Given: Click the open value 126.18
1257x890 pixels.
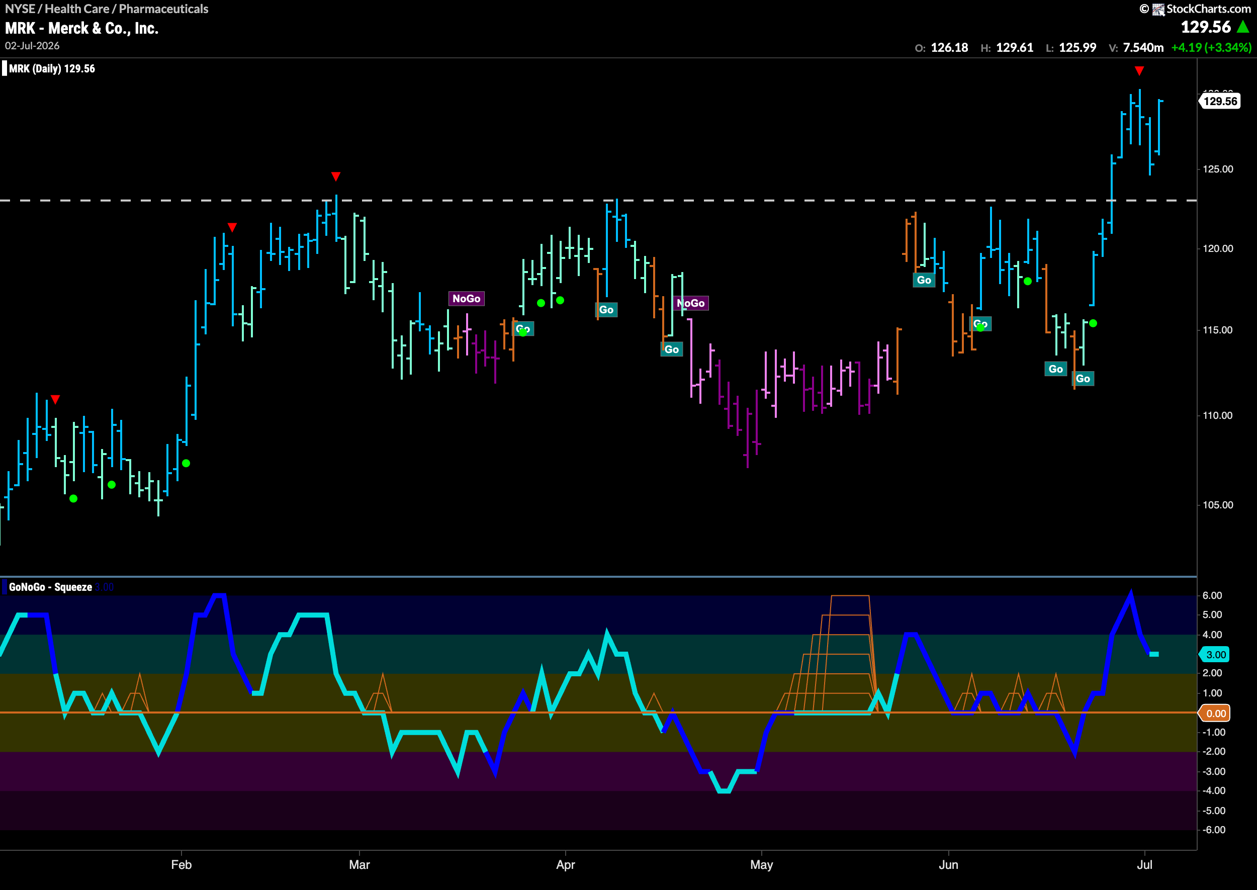Looking at the screenshot, I should tap(950, 48).
